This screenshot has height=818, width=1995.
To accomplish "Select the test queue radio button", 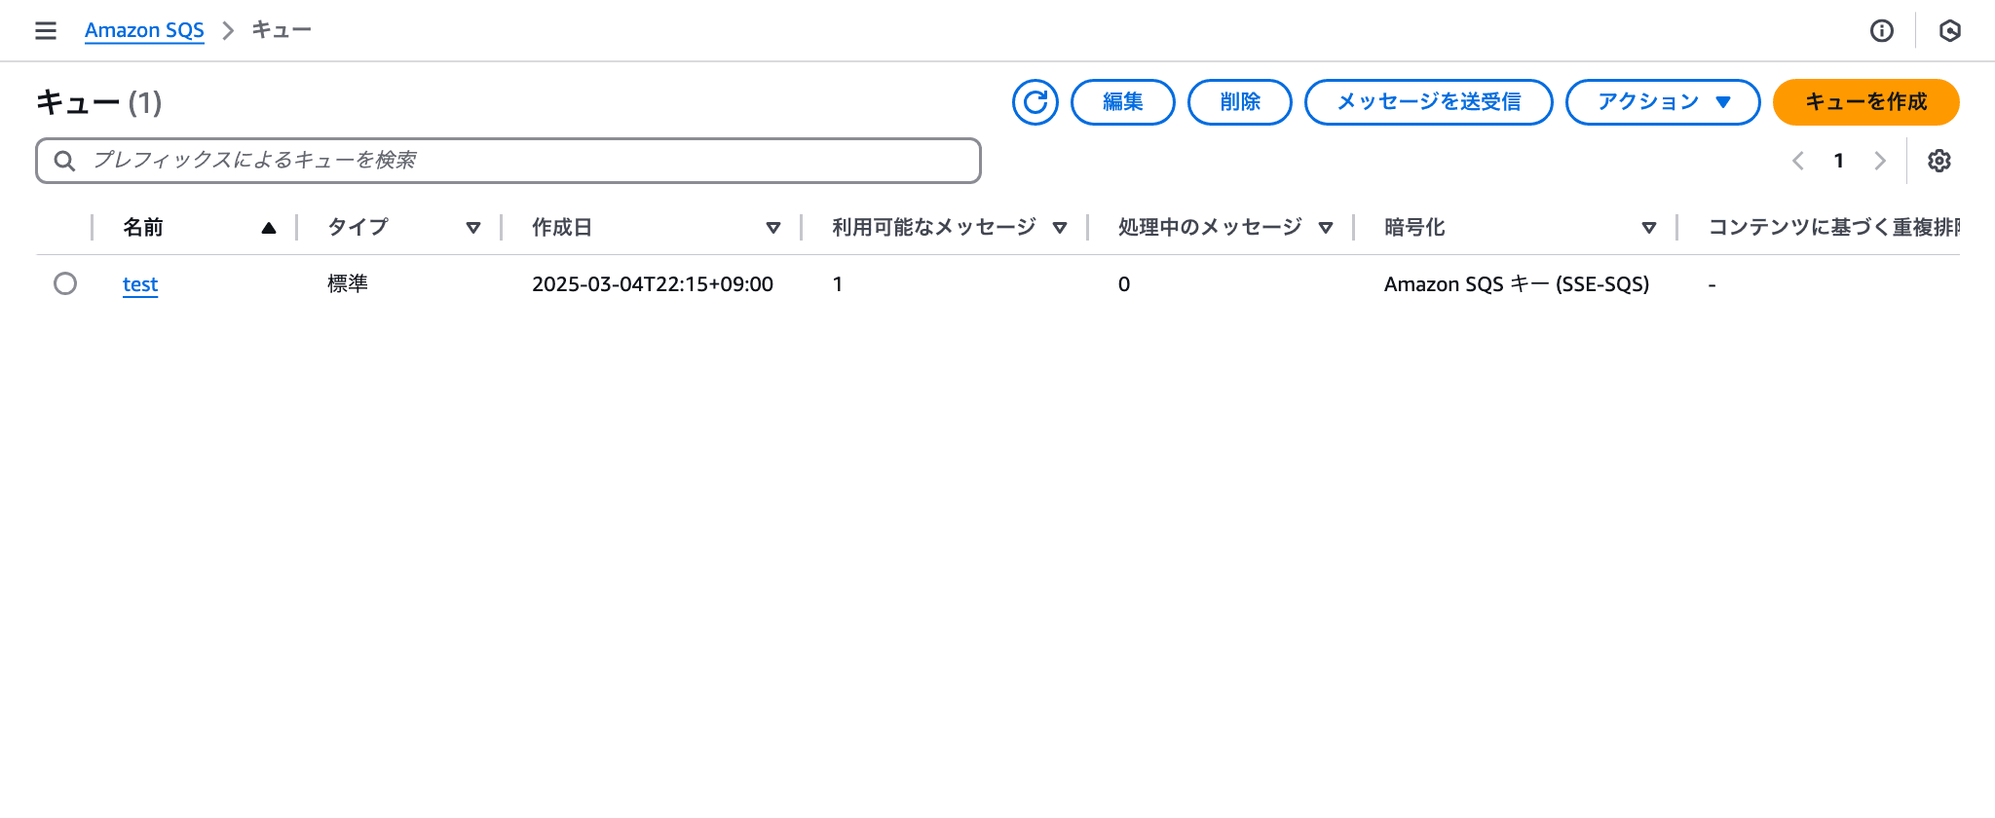I will [65, 283].
